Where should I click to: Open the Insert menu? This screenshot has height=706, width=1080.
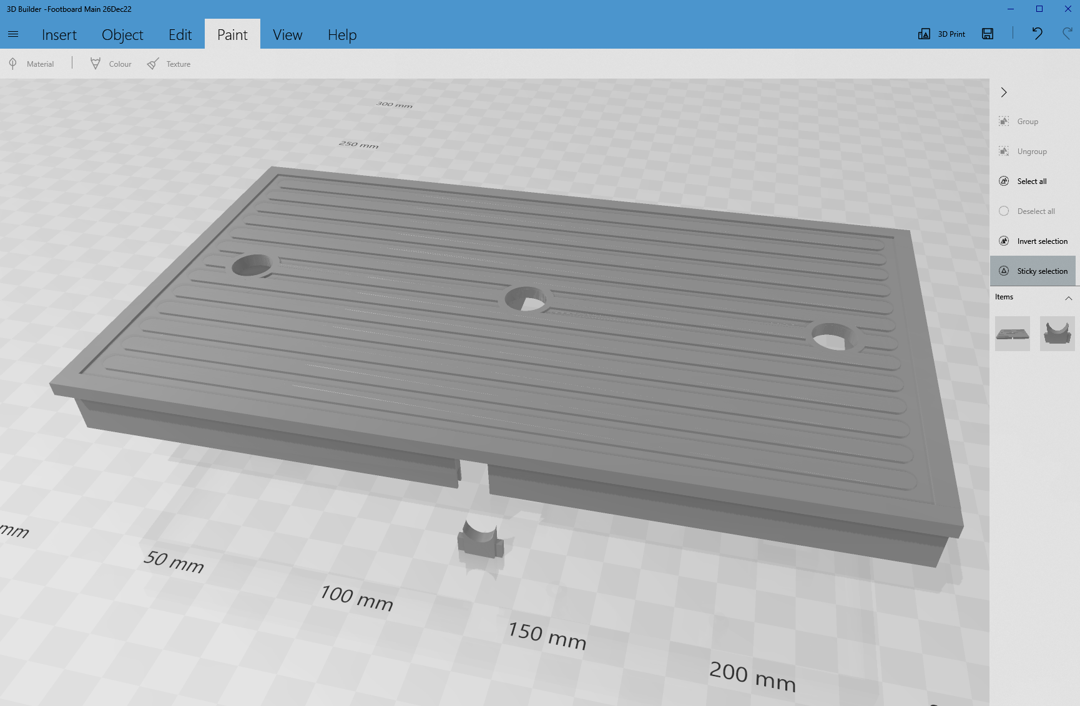pyautogui.click(x=59, y=34)
